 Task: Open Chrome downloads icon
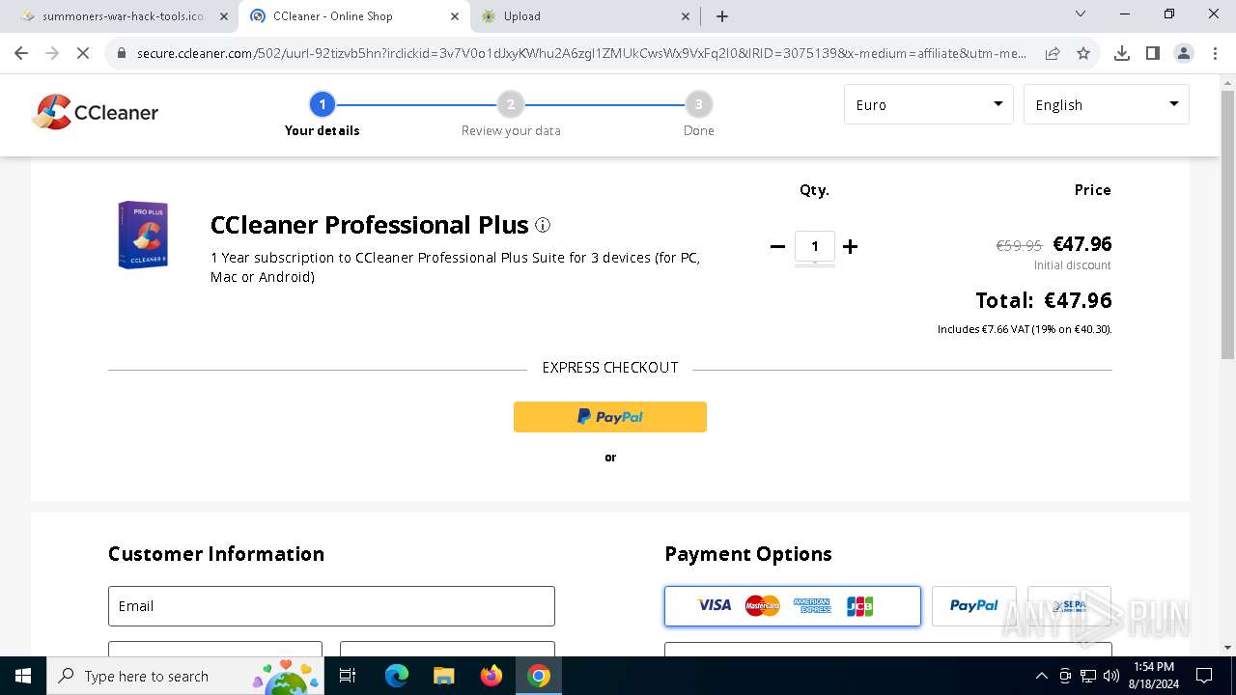(1122, 53)
